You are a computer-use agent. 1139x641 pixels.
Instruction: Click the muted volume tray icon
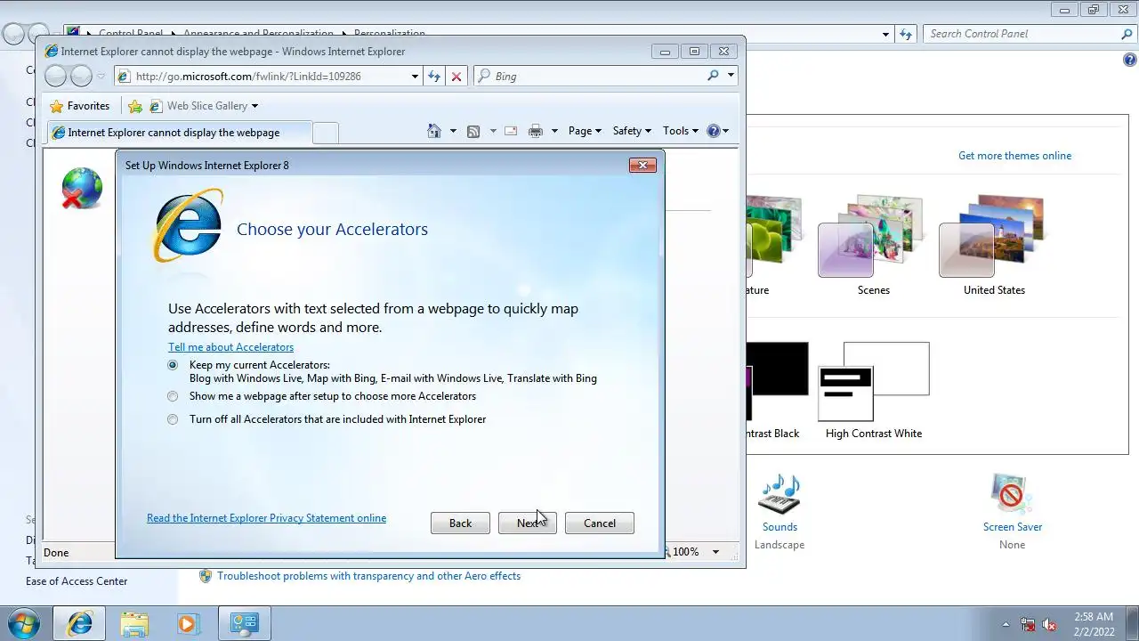pos(1049,624)
